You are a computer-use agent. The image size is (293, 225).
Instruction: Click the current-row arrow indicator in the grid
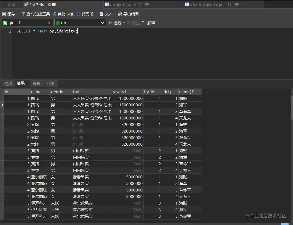(x=2, y=105)
